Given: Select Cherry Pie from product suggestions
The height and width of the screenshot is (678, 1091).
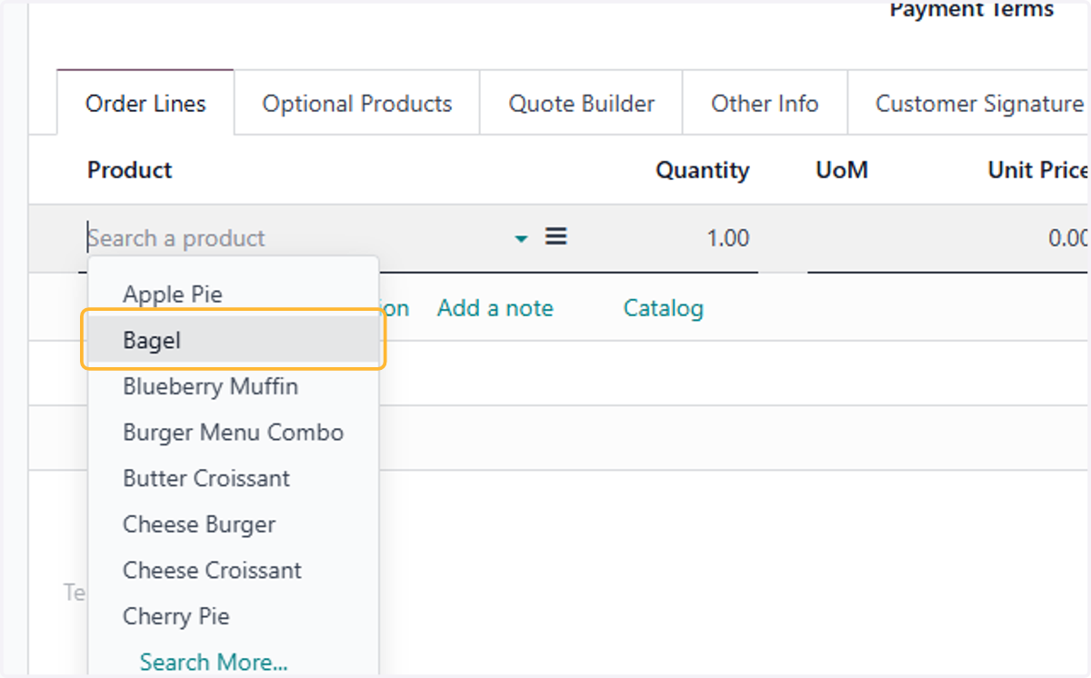Looking at the screenshot, I should 233,616.
